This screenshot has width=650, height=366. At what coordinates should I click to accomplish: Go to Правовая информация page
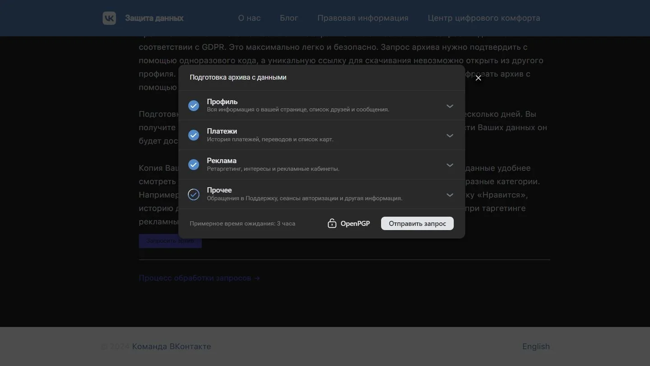(x=363, y=18)
